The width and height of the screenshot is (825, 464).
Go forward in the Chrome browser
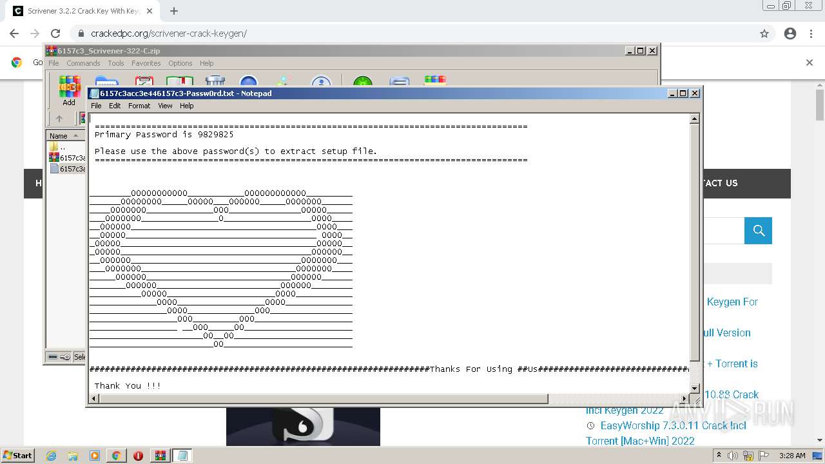pos(35,34)
